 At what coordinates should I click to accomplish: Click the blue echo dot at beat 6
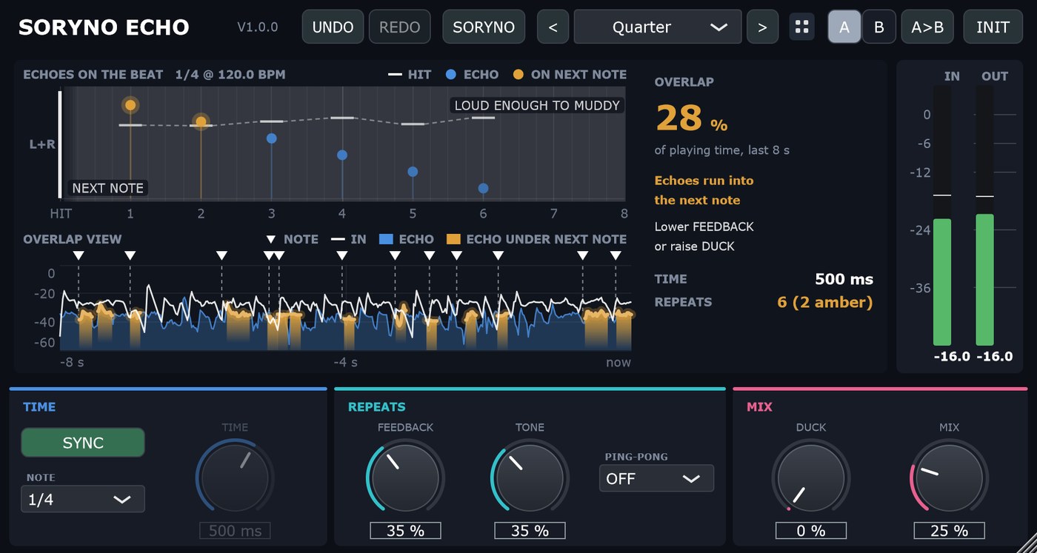(x=484, y=188)
